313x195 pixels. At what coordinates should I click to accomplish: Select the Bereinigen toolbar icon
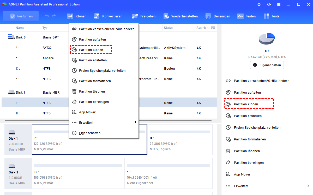(x=218, y=16)
